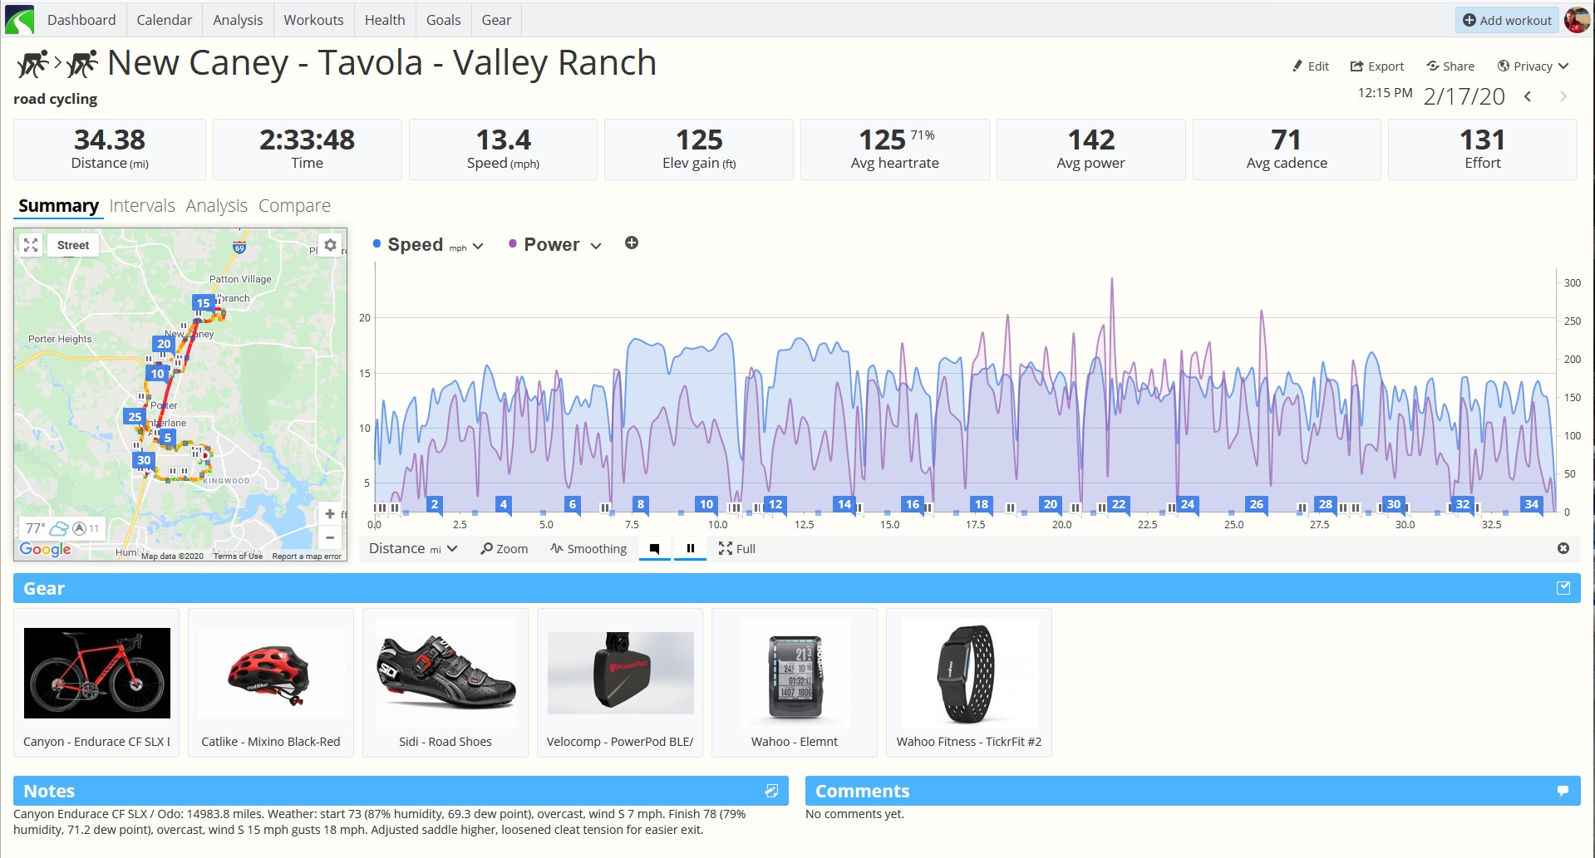Open map settings gear
Image resolution: width=1595 pixels, height=858 pixels.
click(331, 245)
